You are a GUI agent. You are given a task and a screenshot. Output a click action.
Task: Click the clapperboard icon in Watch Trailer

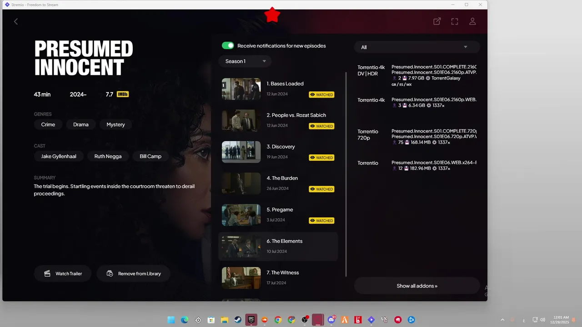pyautogui.click(x=47, y=273)
